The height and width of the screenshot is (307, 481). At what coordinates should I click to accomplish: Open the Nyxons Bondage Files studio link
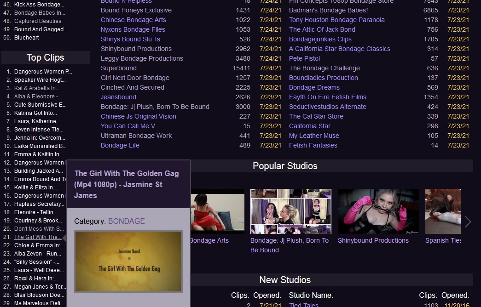133,29
